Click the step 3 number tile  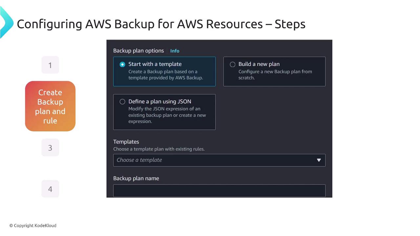50,147
